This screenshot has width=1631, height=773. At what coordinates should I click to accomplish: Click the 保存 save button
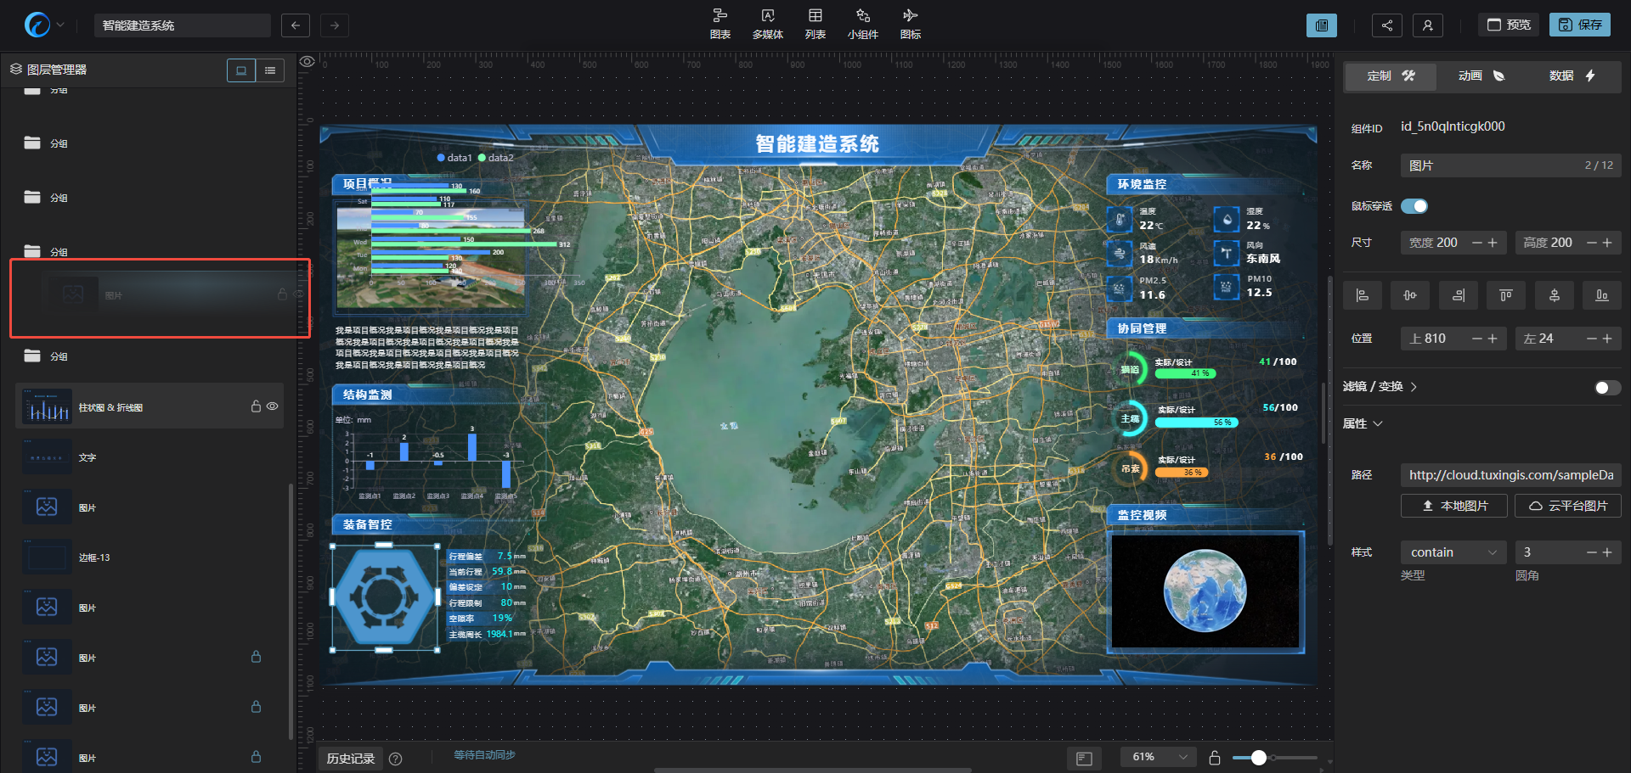tap(1579, 25)
